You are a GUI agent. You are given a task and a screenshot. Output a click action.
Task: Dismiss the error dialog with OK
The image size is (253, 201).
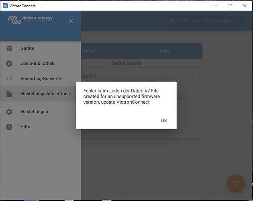coord(164,121)
